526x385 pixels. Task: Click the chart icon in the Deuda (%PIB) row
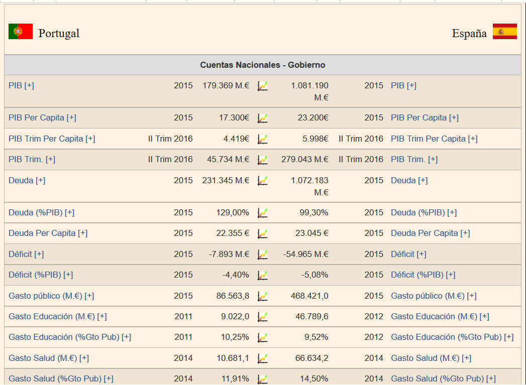pyautogui.click(x=262, y=213)
